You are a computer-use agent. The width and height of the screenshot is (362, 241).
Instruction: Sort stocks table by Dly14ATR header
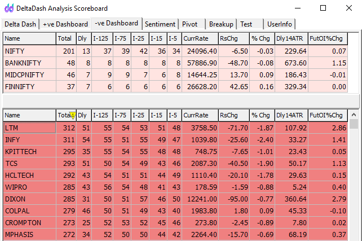tap(292, 115)
